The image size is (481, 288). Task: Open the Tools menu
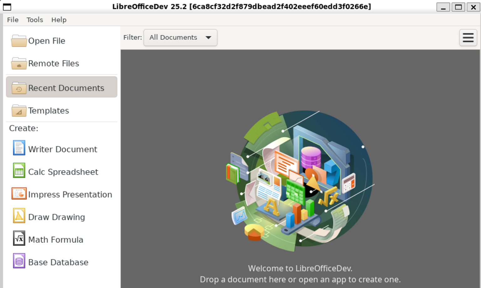point(34,20)
